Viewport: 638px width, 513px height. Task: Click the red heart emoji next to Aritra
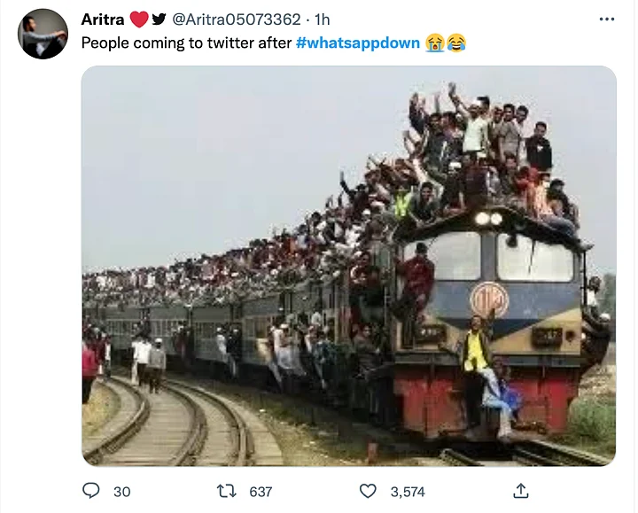click(x=139, y=19)
